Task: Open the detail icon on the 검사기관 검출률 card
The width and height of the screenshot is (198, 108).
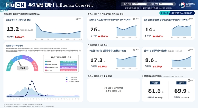Action: [x=191, y=50]
